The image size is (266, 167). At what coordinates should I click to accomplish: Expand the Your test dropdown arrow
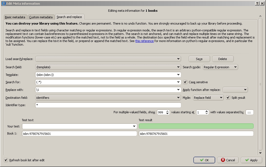point(134,126)
